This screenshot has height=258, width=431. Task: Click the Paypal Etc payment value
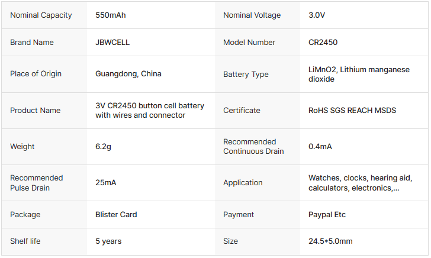[x=327, y=215]
